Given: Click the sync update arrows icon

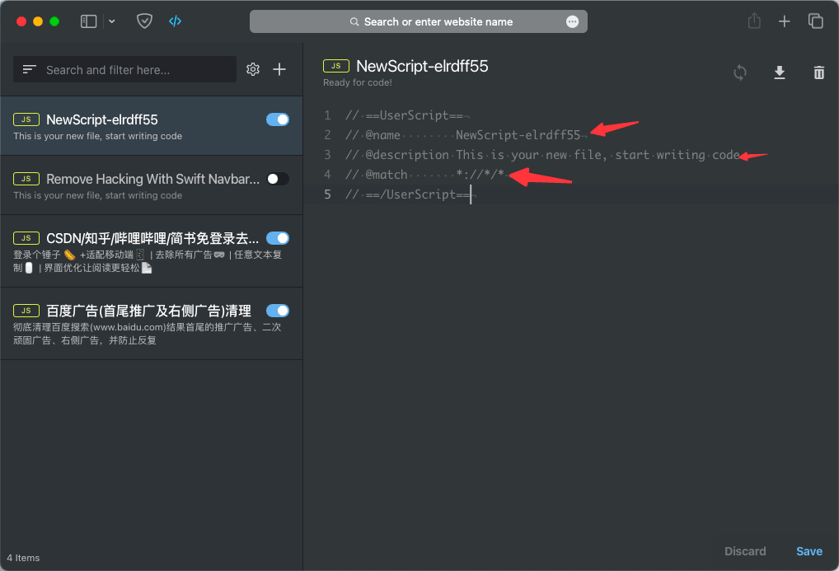Looking at the screenshot, I should (740, 73).
